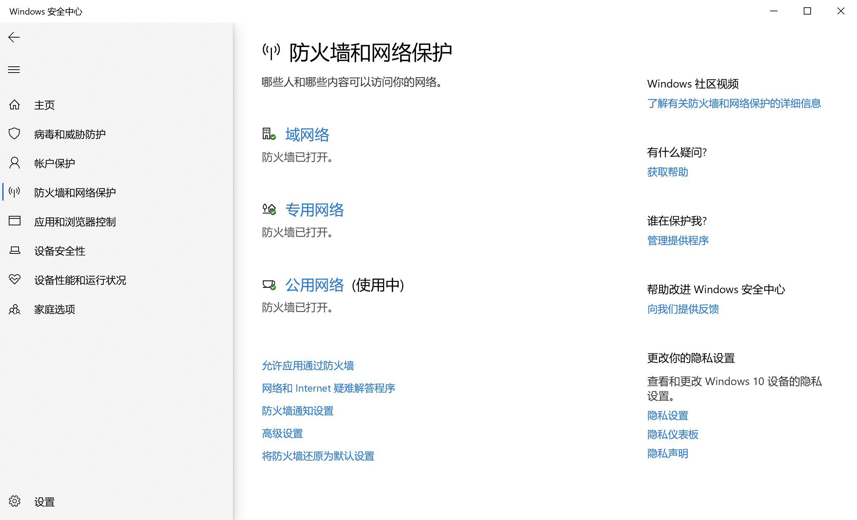The height and width of the screenshot is (520, 857).
Task: Open 了解有关防火墙和网络保护的详细信息 link
Action: (x=734, y=104)
